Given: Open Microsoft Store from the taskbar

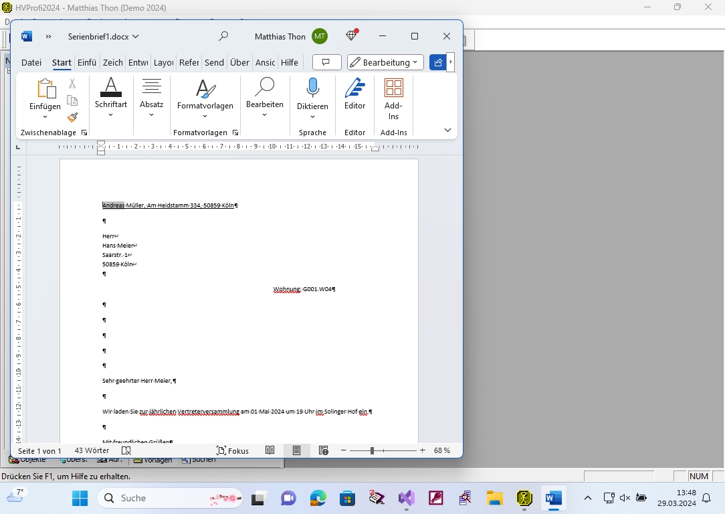Looking at the screenshot, I should pyautogui.click(x=347, y=498).
